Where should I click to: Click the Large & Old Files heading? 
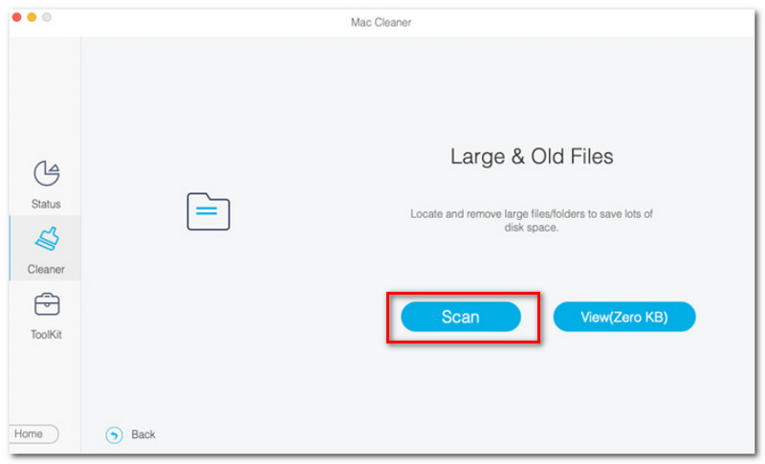[532, 157]
